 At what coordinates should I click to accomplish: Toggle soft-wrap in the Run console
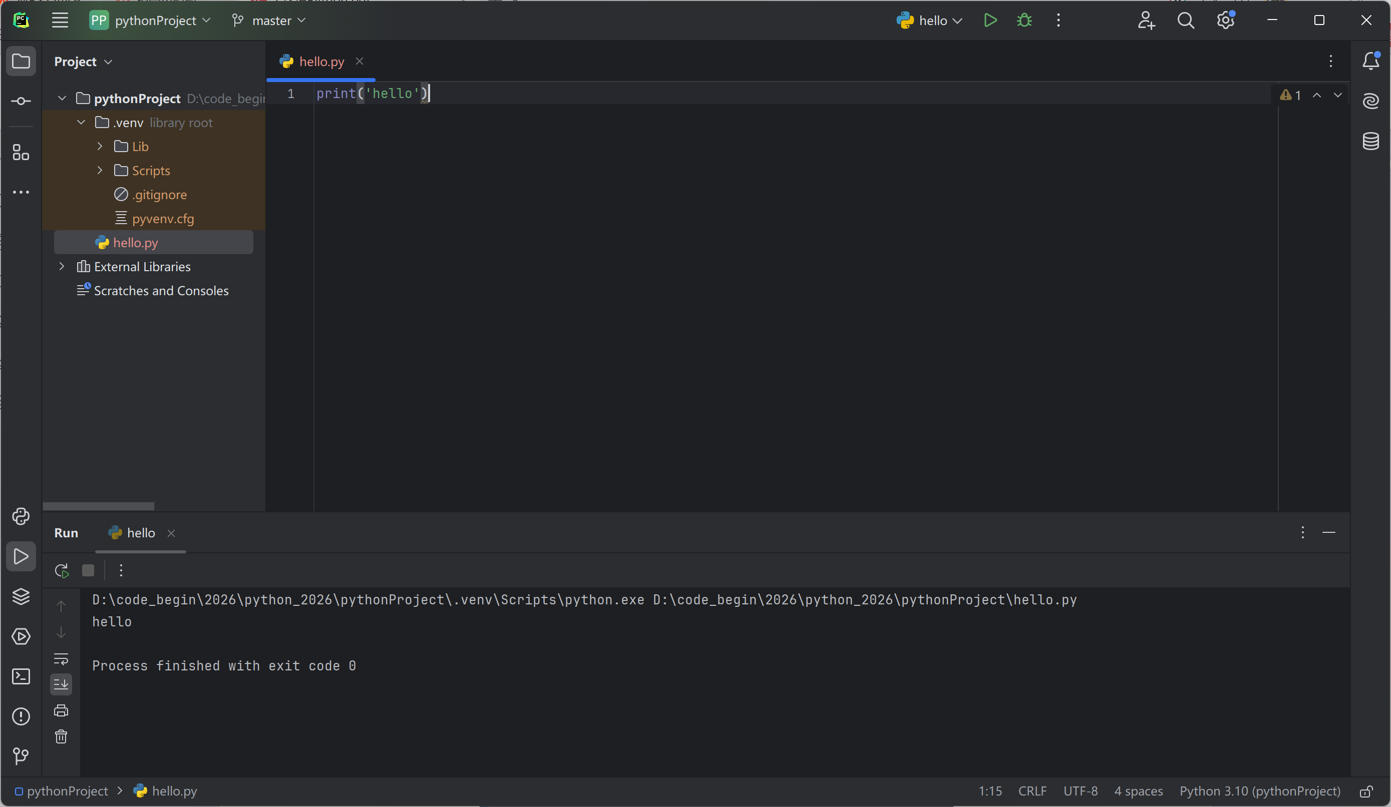(61, 658)
